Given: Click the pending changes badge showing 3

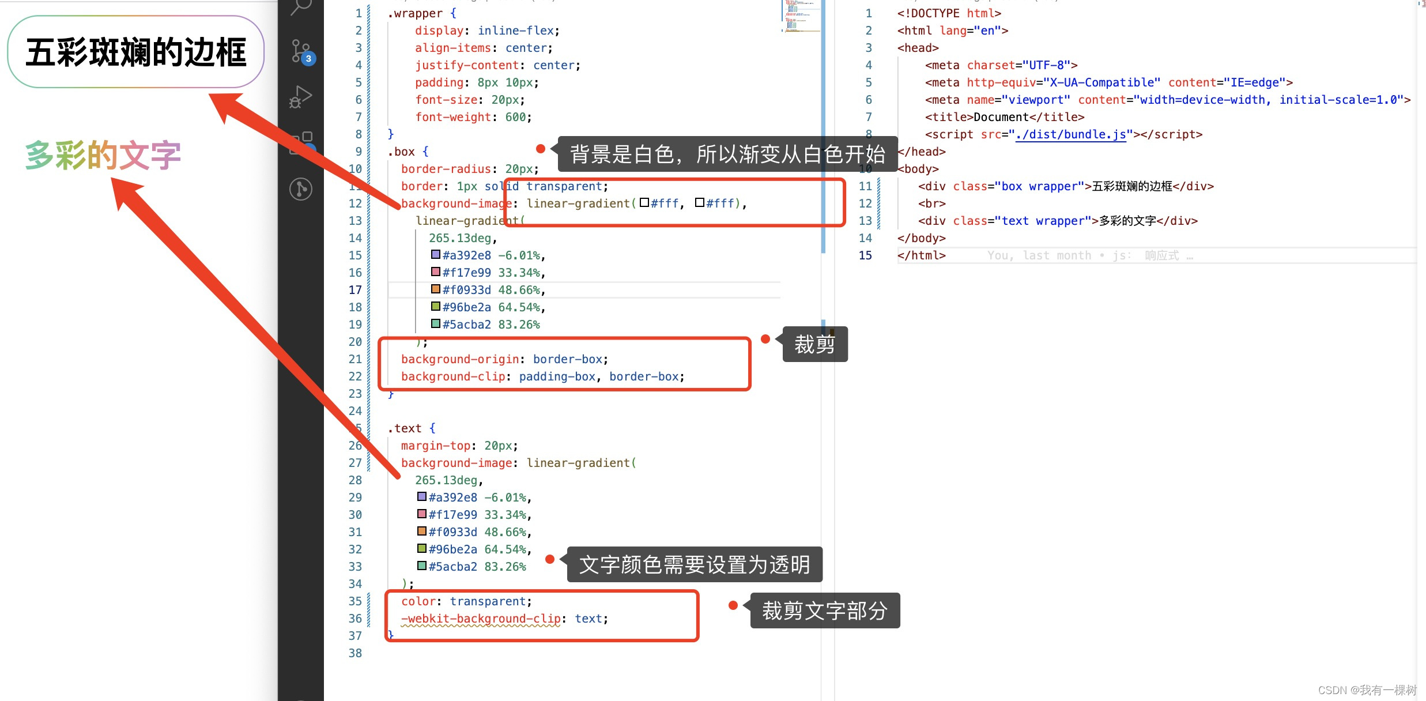Looking at the screenshot, I should (x=308, y=58).
